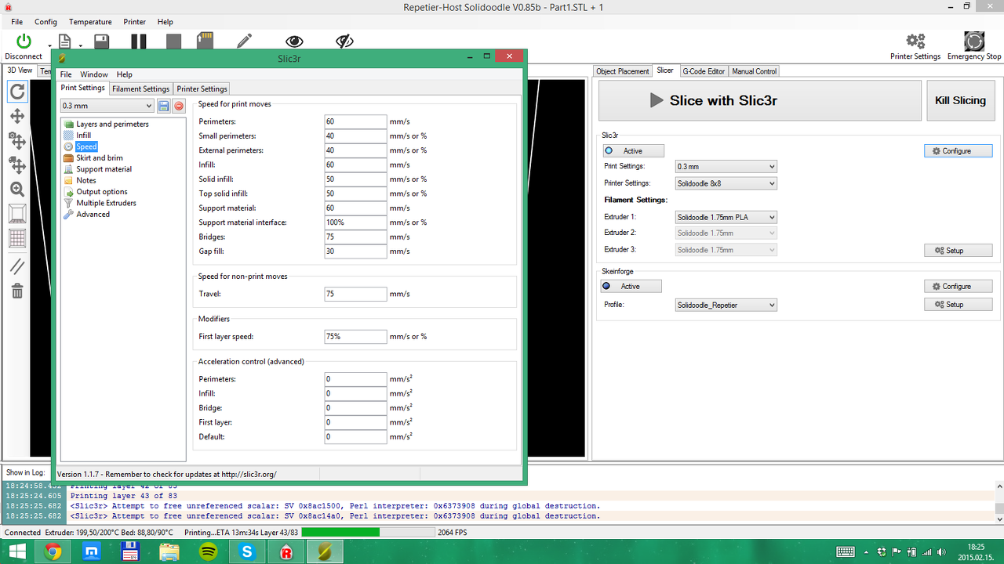Open the Disconnect button dropdown arrow

tap(49, 45)
